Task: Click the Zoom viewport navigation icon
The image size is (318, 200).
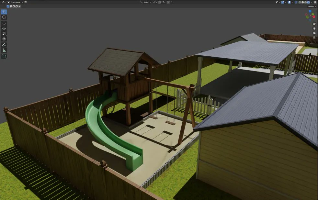Action: [314, 24]
